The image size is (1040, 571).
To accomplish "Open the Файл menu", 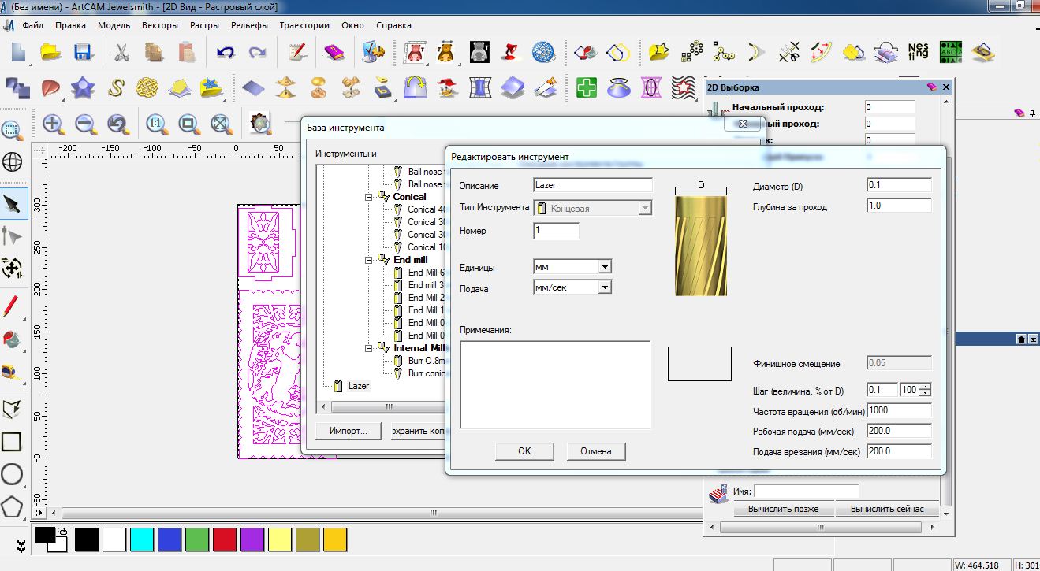I will tap(33, 25).
